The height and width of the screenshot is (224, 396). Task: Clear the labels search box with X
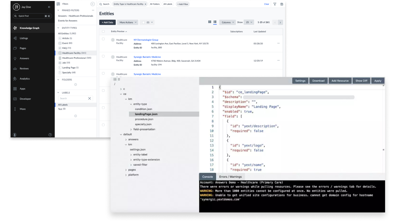click(89, 98)
